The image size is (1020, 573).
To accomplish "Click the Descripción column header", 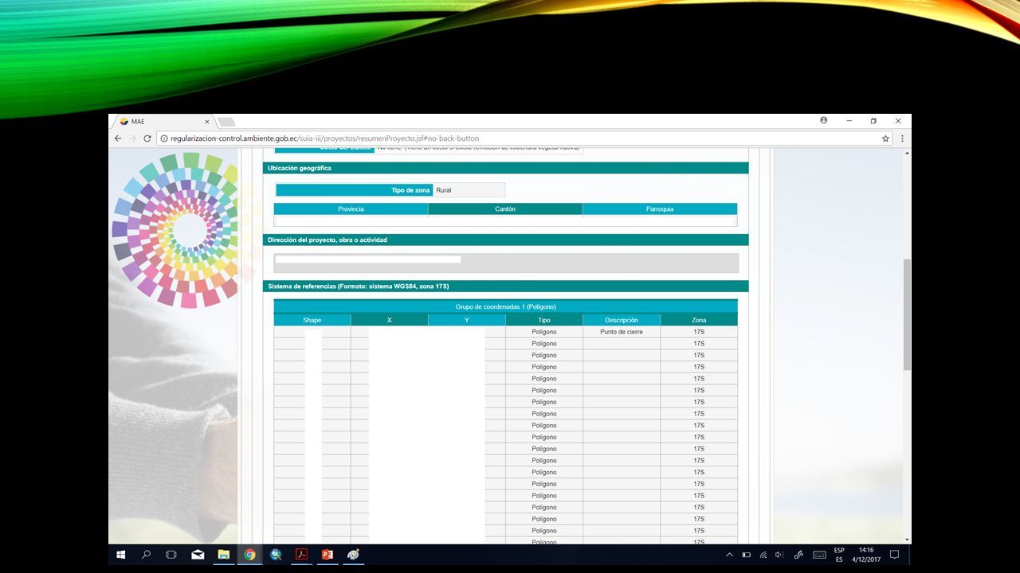I will coord(622,320).
